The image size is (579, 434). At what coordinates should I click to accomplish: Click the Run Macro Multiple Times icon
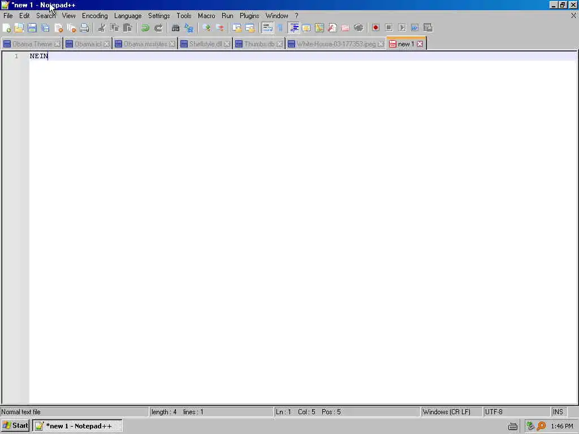click(x=414, y=28)
